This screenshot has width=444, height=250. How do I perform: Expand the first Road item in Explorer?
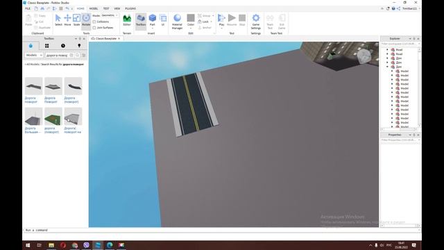tap(387, 49)
